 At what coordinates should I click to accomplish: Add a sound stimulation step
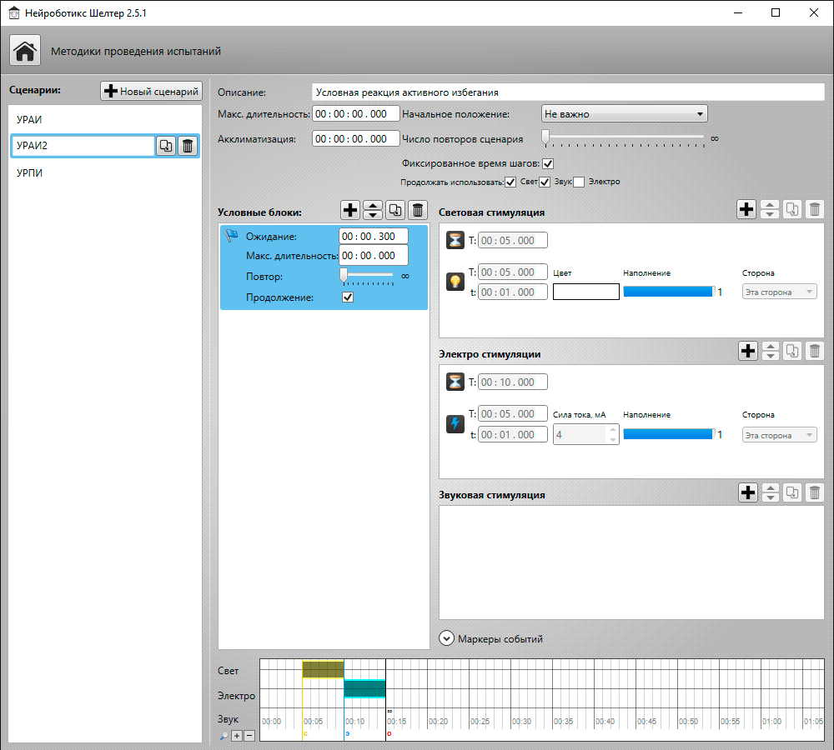tap(748, 492)
